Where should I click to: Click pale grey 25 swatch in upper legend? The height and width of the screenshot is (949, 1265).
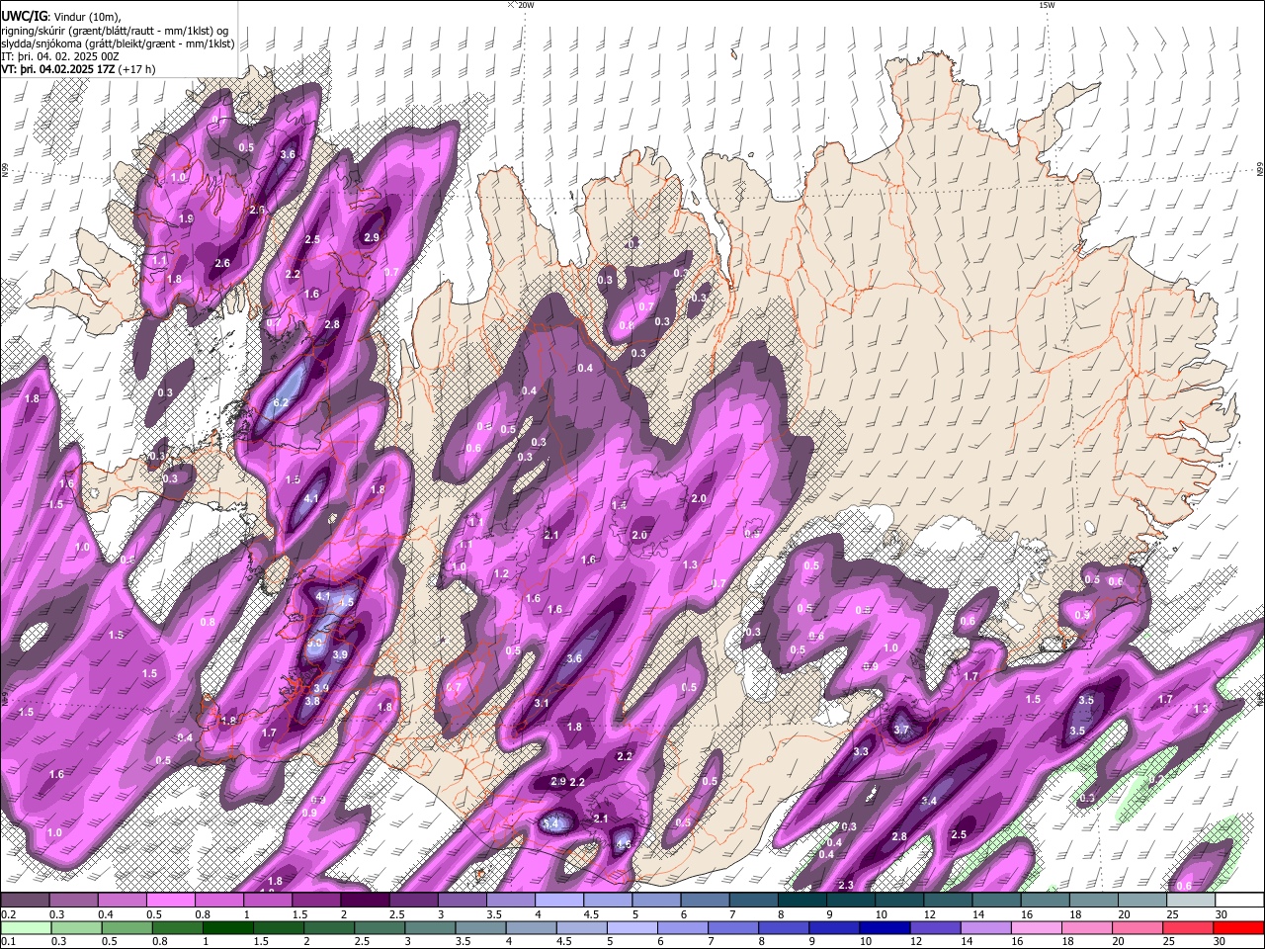point(1190,901)
